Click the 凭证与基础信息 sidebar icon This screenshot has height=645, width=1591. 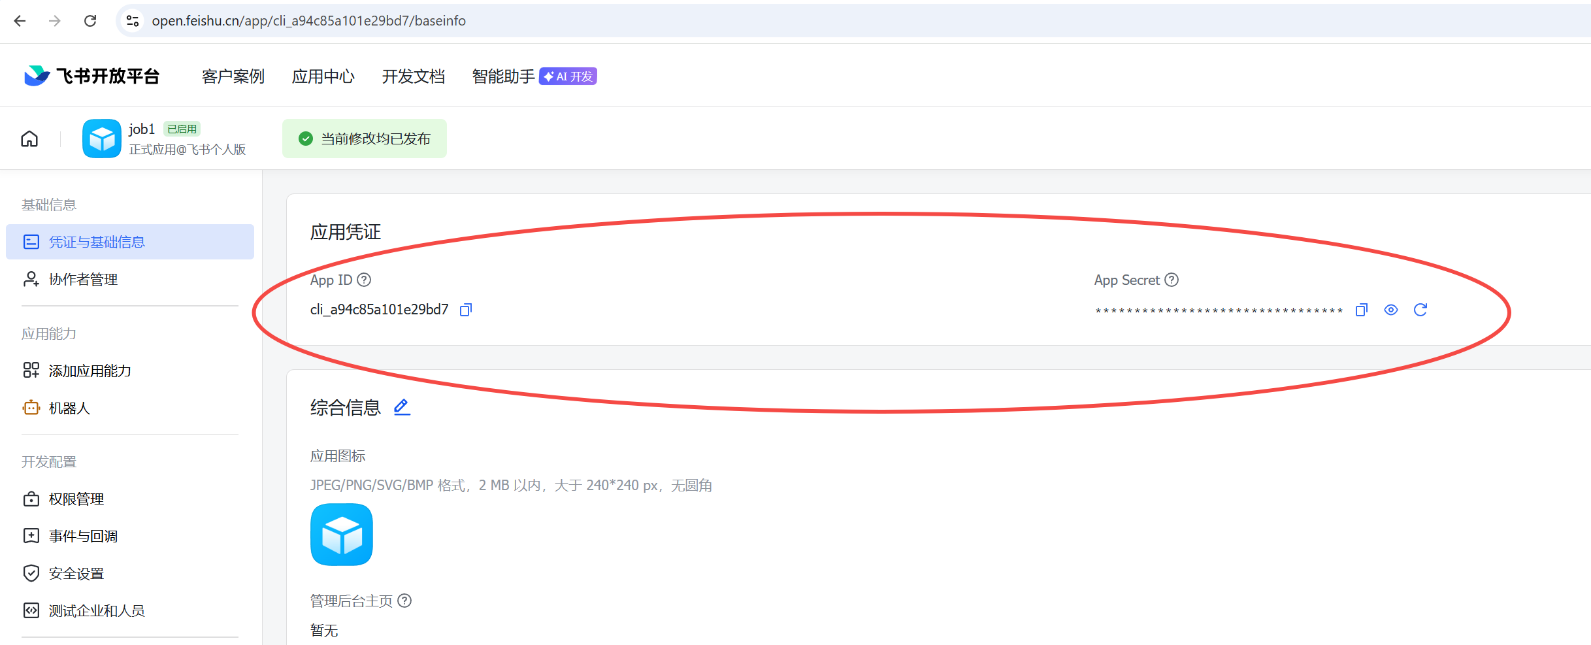click(31, 242)
